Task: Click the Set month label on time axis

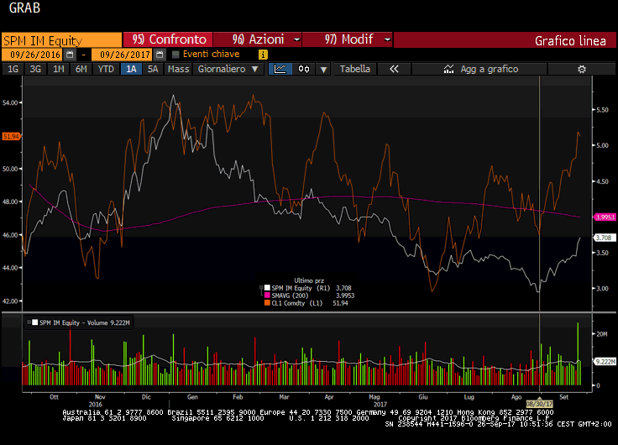Action: 564,397
